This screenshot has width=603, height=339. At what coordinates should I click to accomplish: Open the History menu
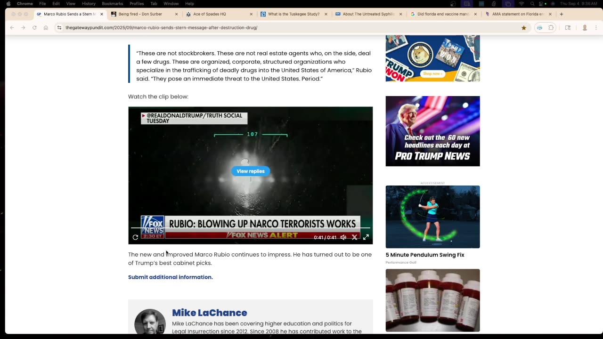coord(89,4)
